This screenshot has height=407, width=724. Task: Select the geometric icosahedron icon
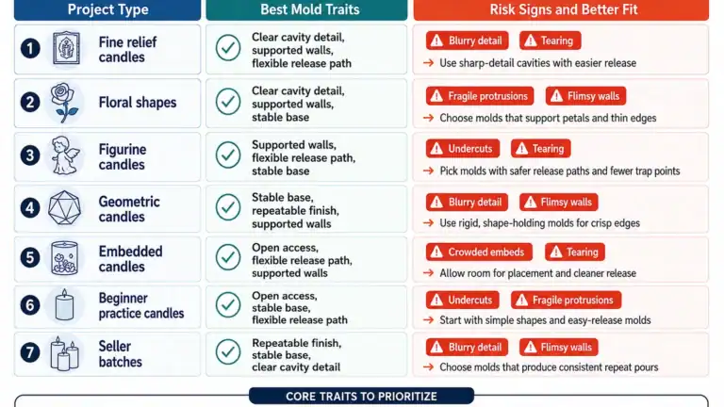65,208
